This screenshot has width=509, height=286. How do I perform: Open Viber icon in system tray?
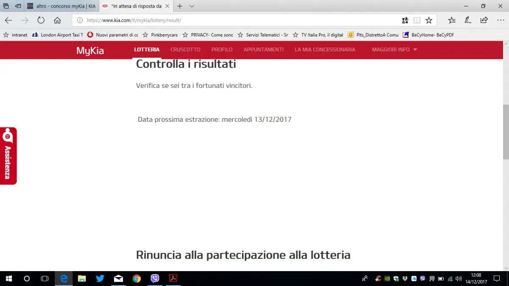(423, 279)
